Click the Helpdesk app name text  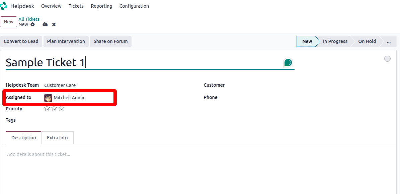(22, 6)
